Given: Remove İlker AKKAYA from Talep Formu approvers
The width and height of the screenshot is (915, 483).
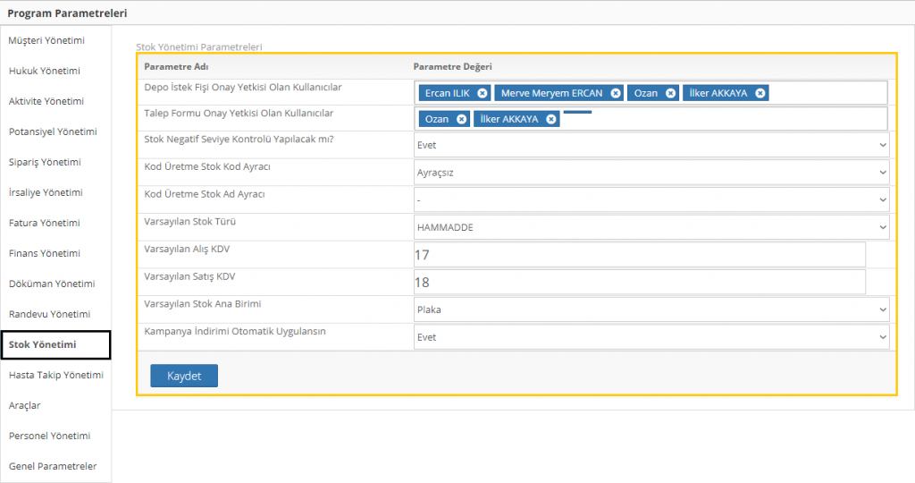Looking at the screenshot, I should point(551,119).
